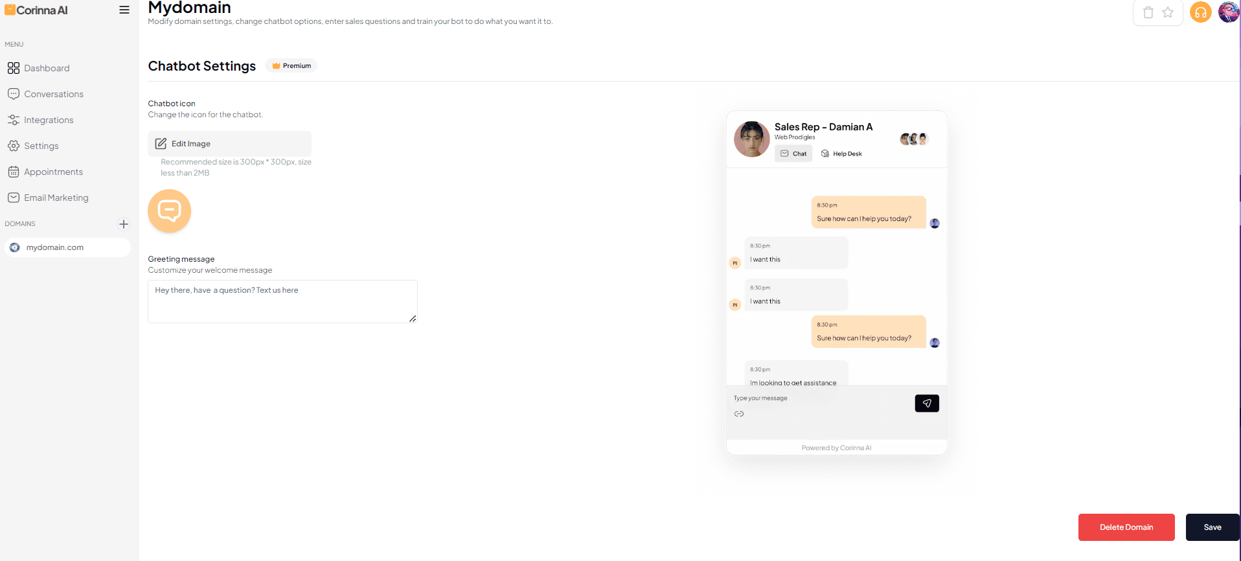Collapse the sidebar with the hamburger icon
Viewport: 1241px width, 561px height.
pos(124,10)
